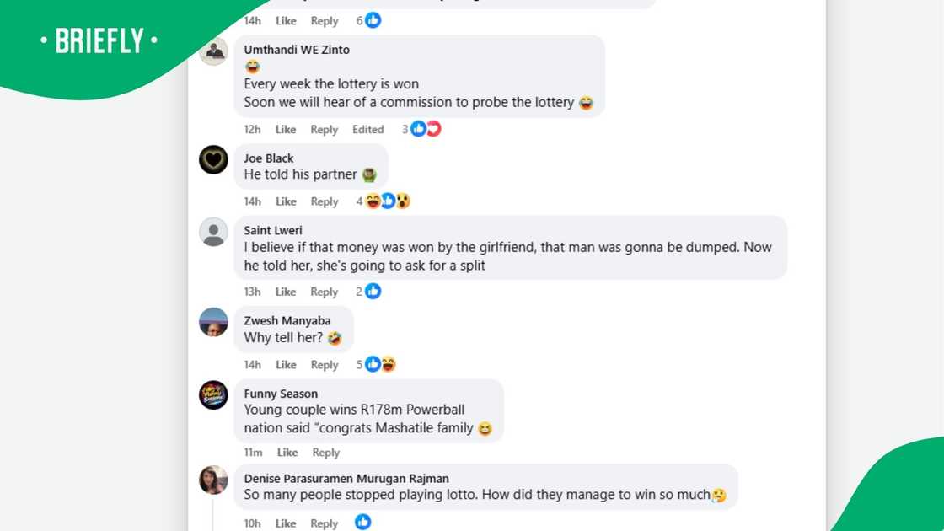The width and height of the screenshot is (944, 531).
Task: View like reaction on Denise's comment
Action: pyautogui.click(x=362, y=522)
